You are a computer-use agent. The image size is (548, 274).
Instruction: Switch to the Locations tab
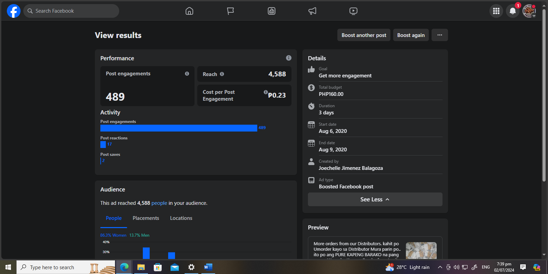[x=181, y=218]
